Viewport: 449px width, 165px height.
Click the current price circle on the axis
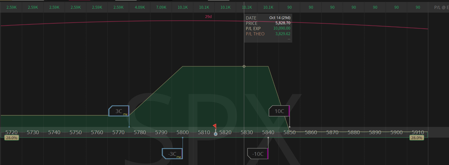216,134
